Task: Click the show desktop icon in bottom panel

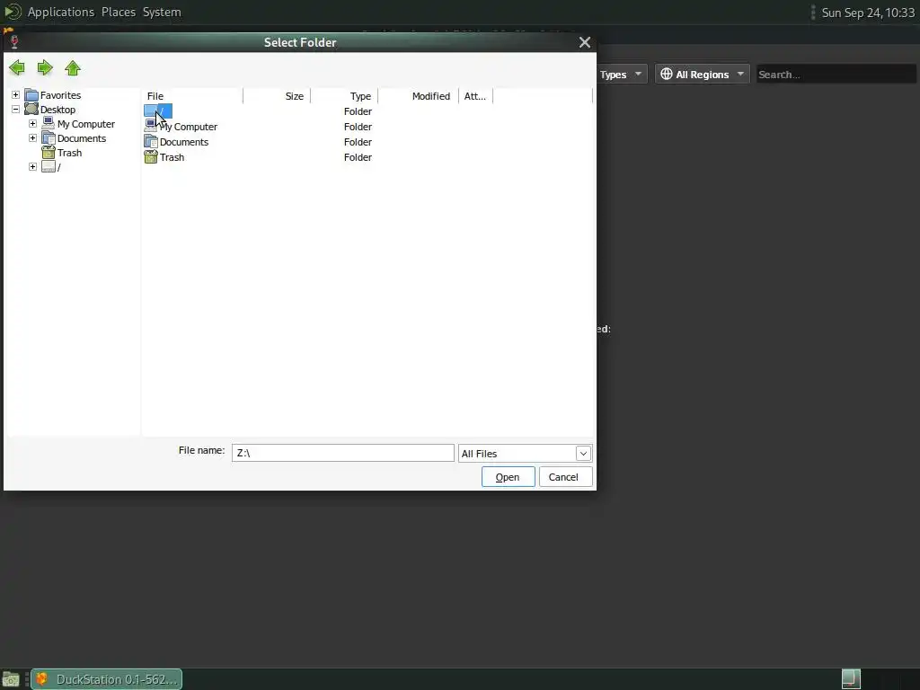Action: (x=11, y=679)
